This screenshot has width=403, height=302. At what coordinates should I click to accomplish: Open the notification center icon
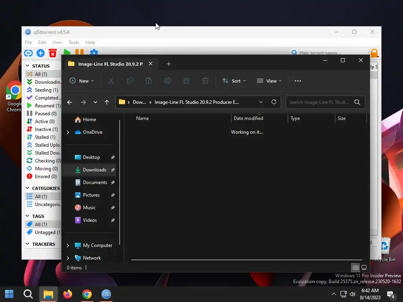click(x=391, y=295)
